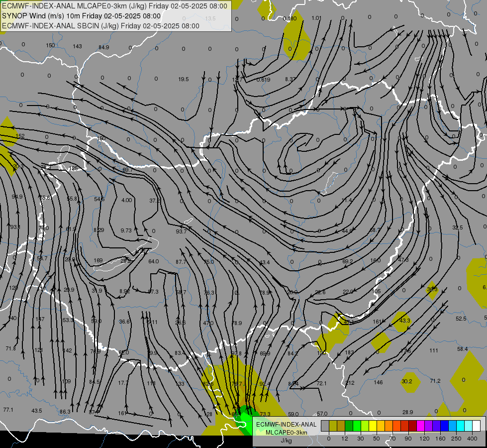
Task: Click the map value '77.1'
Action: (x=8, y=410)
